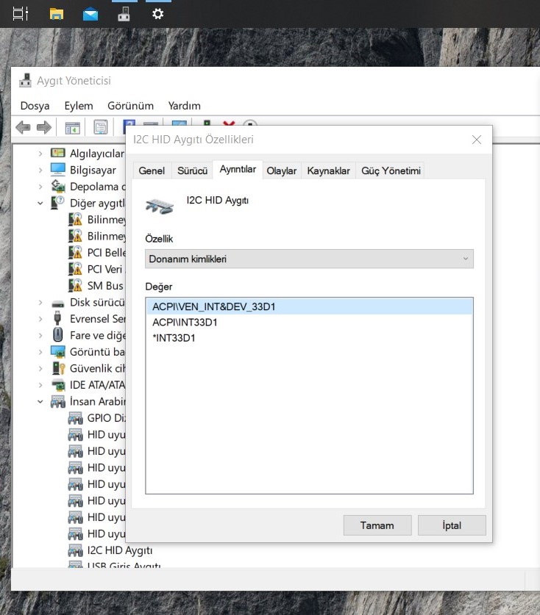The height and width of the screenshot is (615, 540).
Task: Click the Properties toolbar icon
Action: click(100, 128)
